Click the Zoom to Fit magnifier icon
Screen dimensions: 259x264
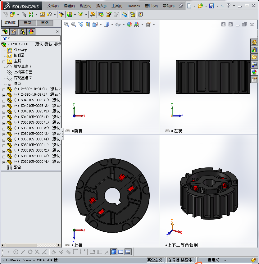click(66, 24)
